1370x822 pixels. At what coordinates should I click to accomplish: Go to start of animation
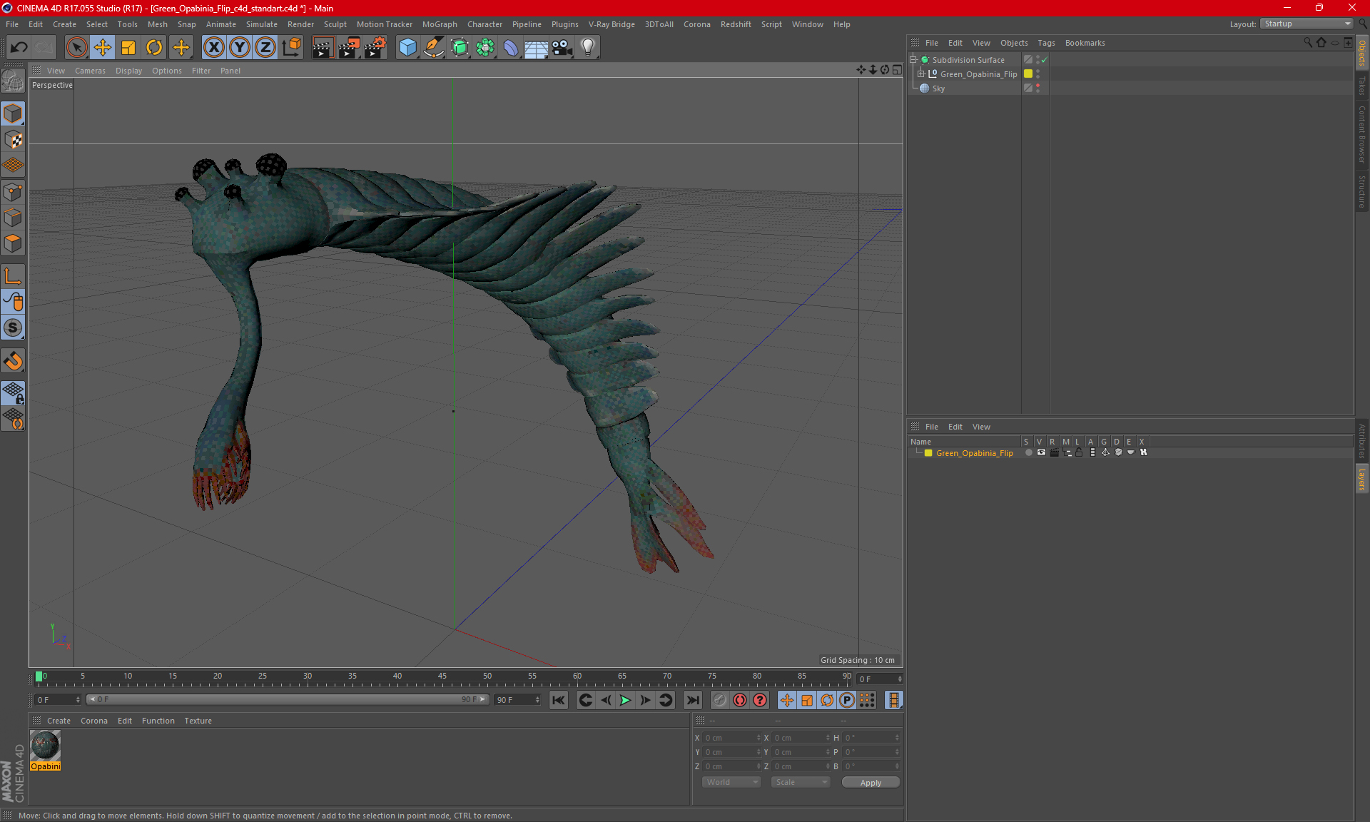point(559,701)
